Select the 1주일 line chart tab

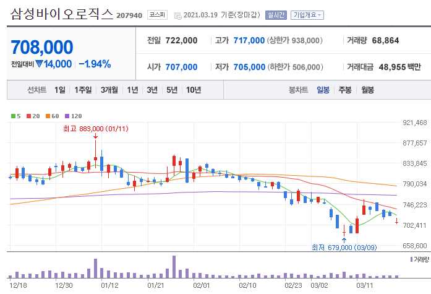pyautogui.click(x=83, y=90)
